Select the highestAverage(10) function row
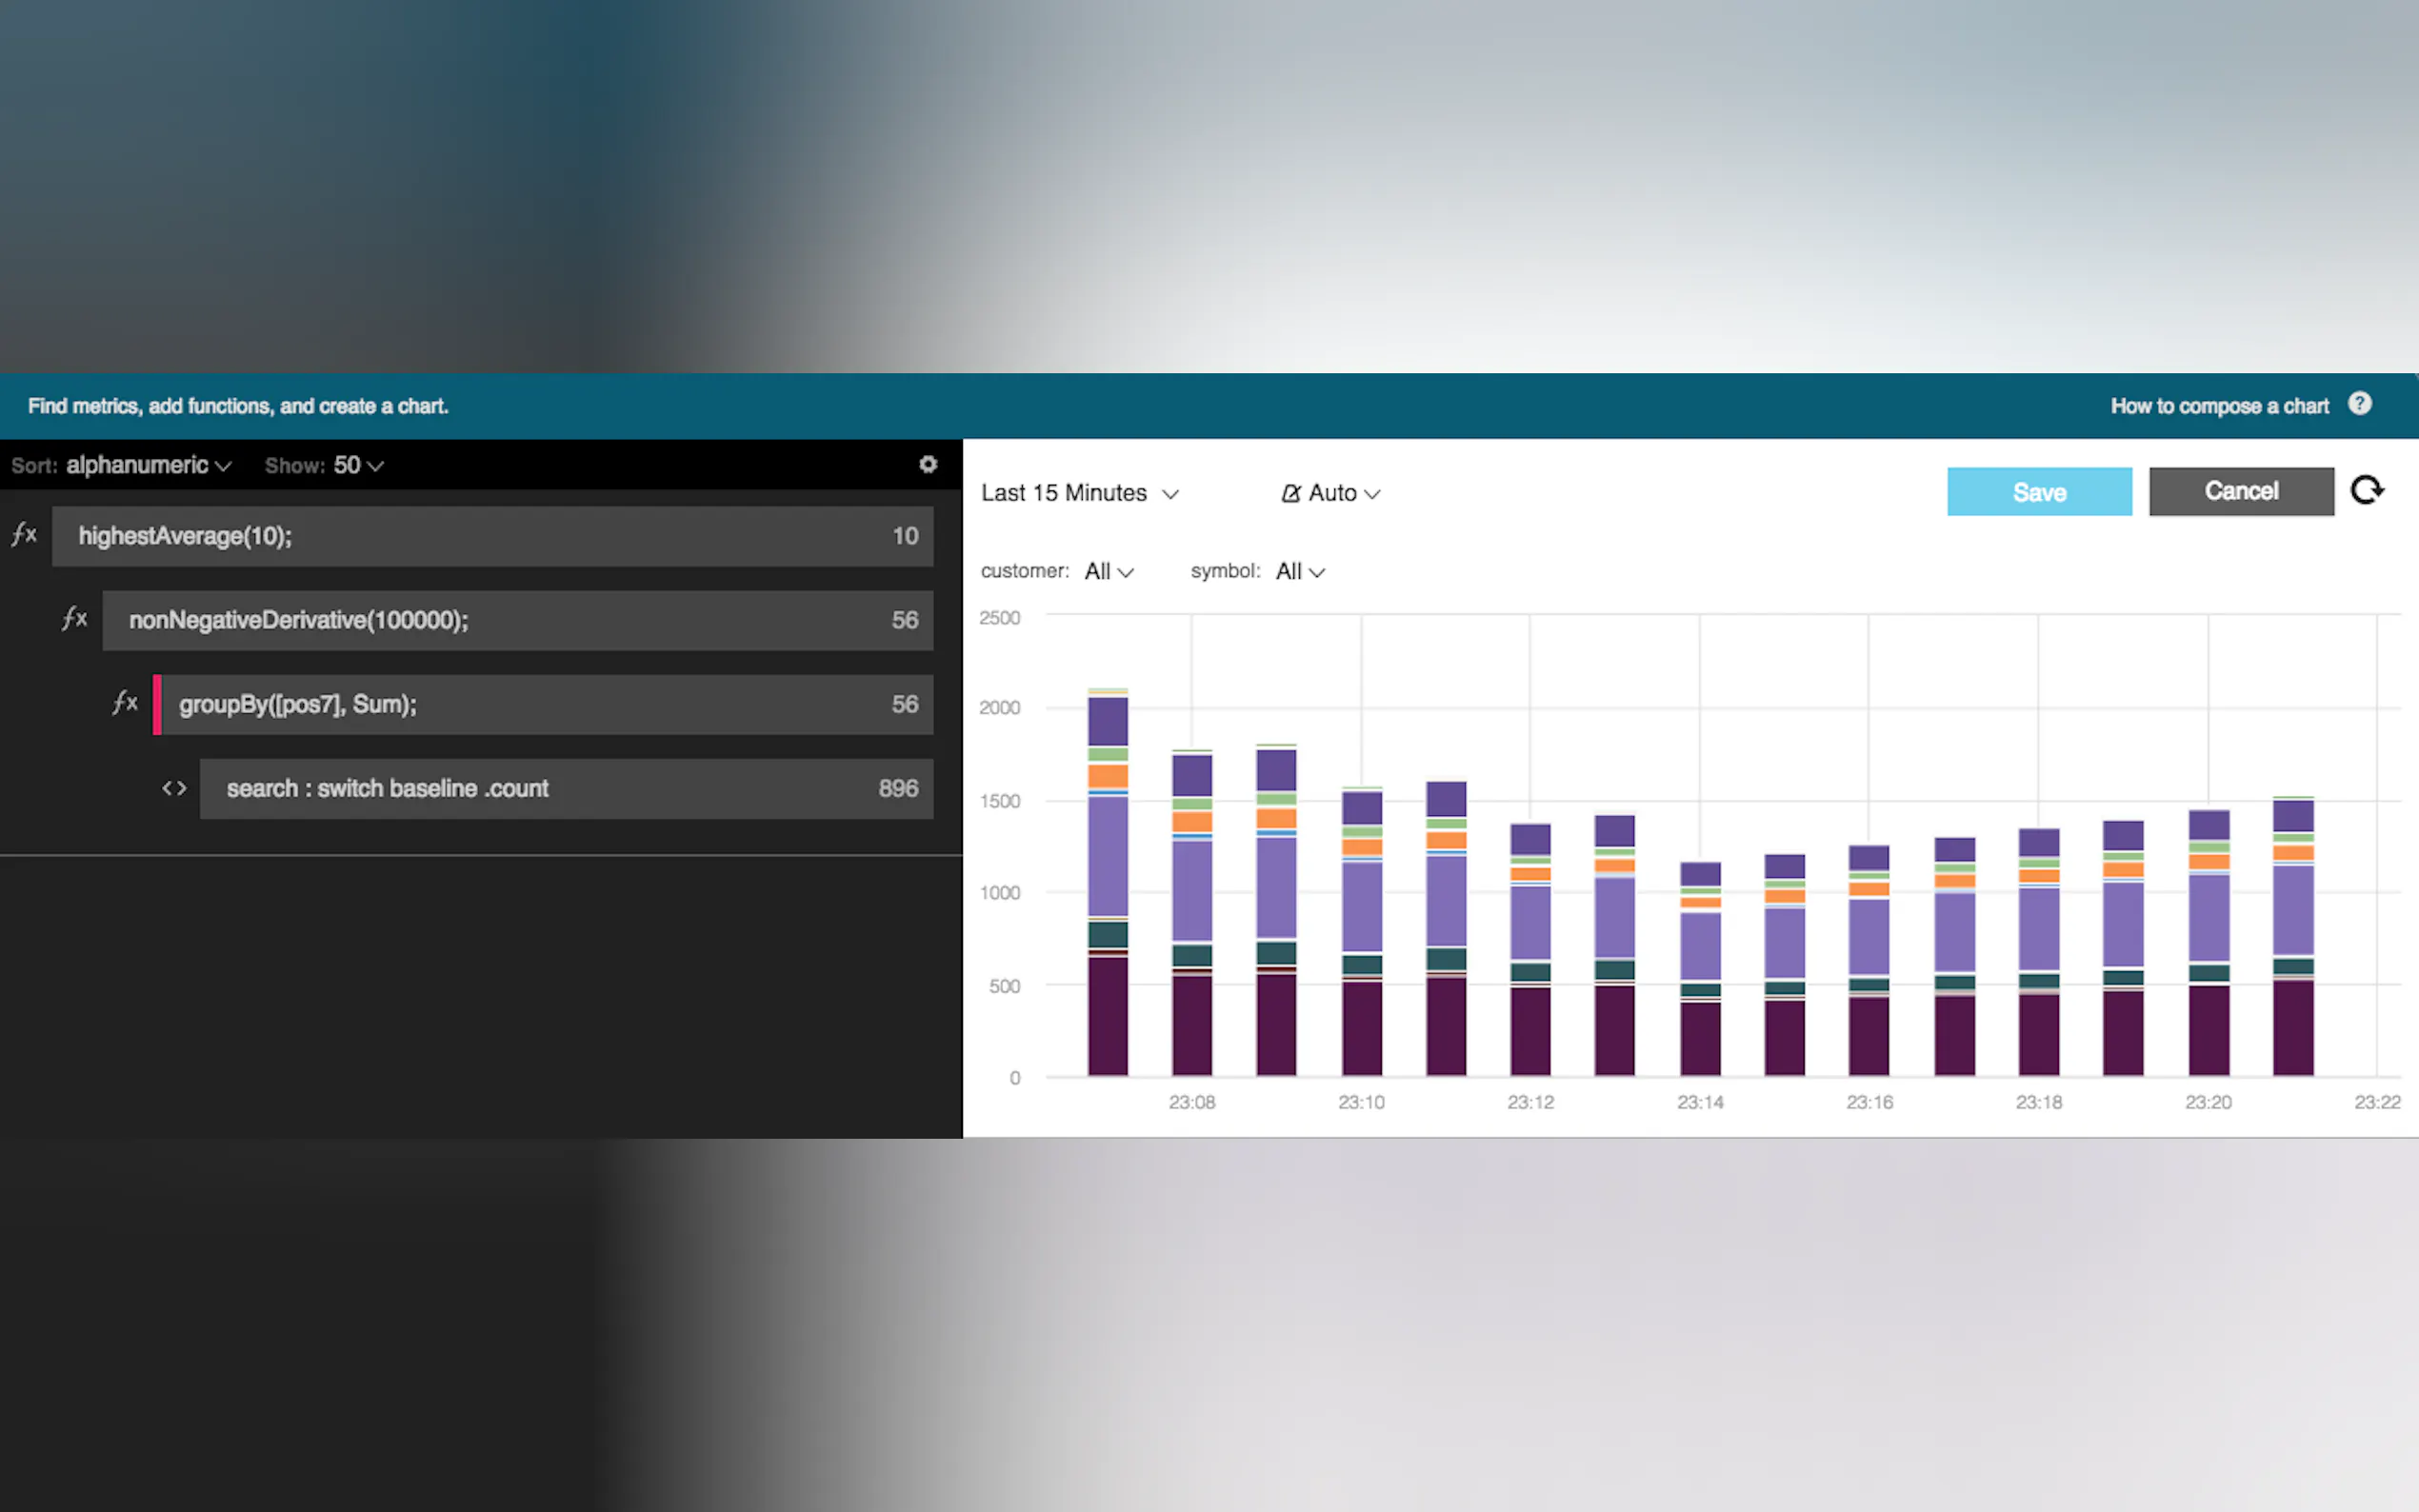 (492, 536)
